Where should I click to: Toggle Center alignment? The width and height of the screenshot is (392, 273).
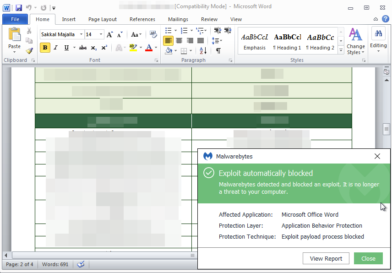click(x=179, y=40)
